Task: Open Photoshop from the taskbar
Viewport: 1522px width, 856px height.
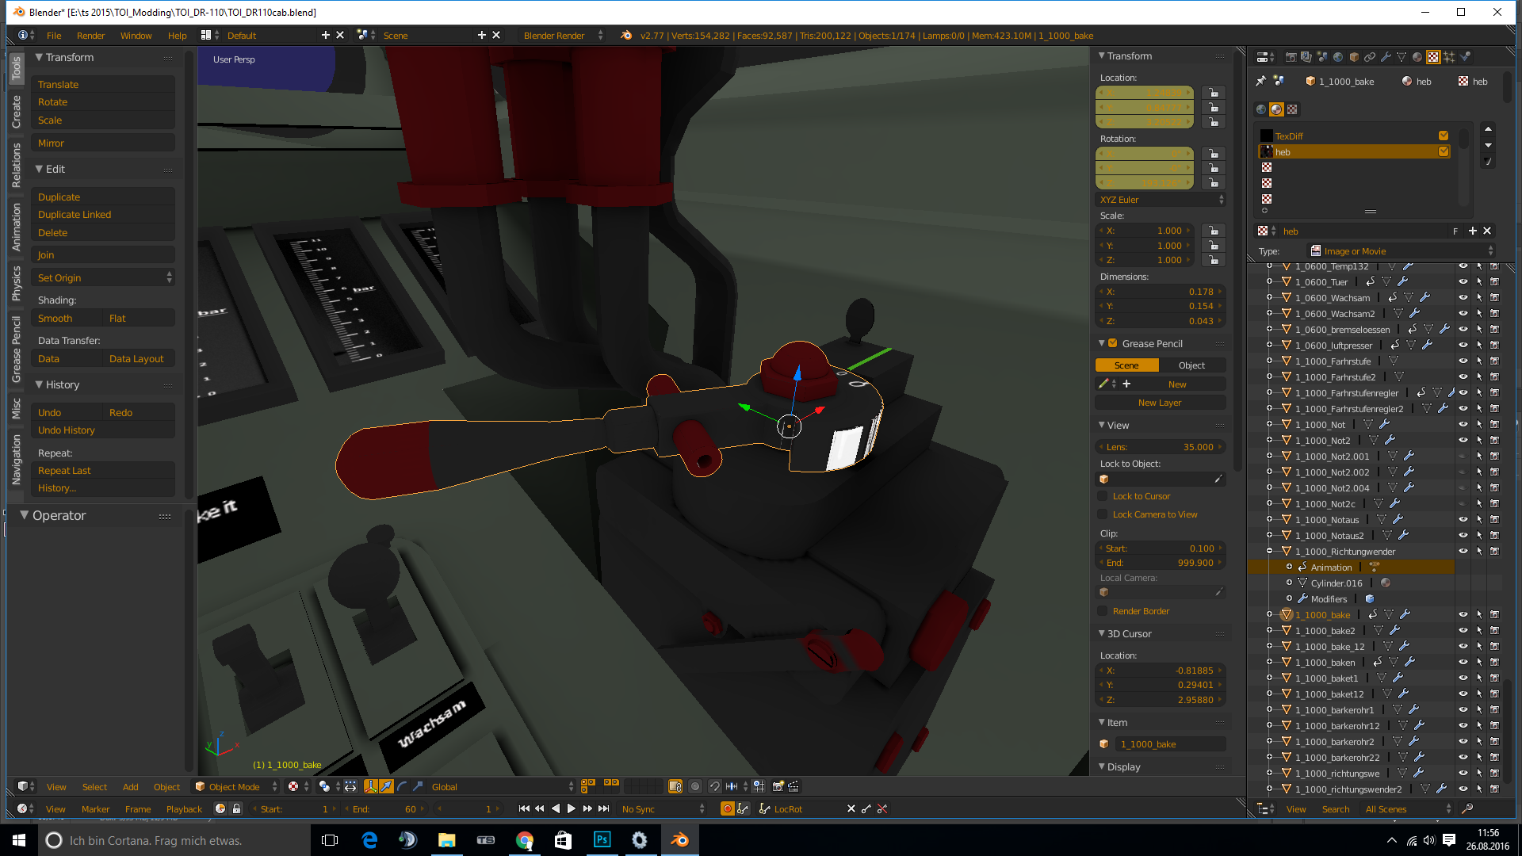Action: 602,840
